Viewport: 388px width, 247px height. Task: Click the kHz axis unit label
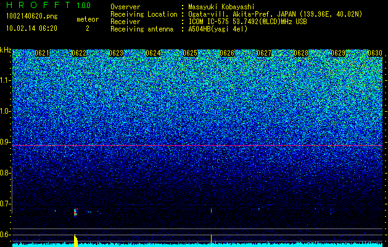click(x=6, y=50)
